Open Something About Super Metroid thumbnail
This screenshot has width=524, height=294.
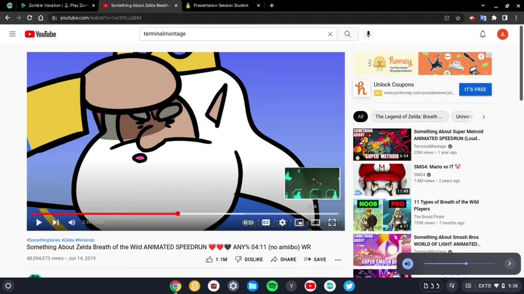click(382, 144)
